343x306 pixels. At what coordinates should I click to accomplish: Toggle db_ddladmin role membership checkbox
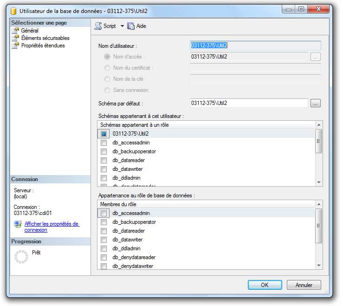104,248
